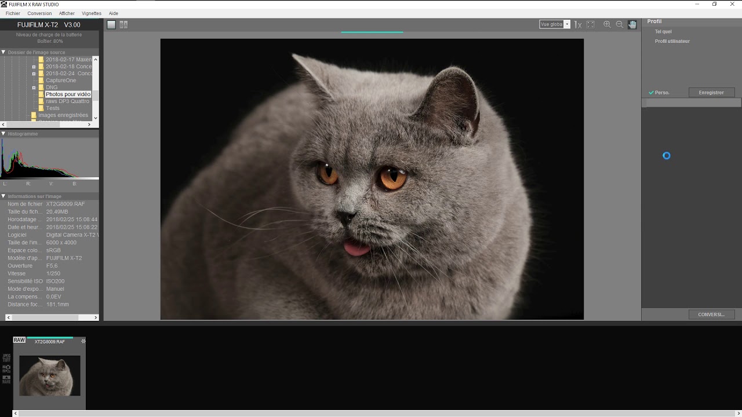Click the folder tree vertical scrollbar down arrow
742x417 pixels.
point(96,118)
